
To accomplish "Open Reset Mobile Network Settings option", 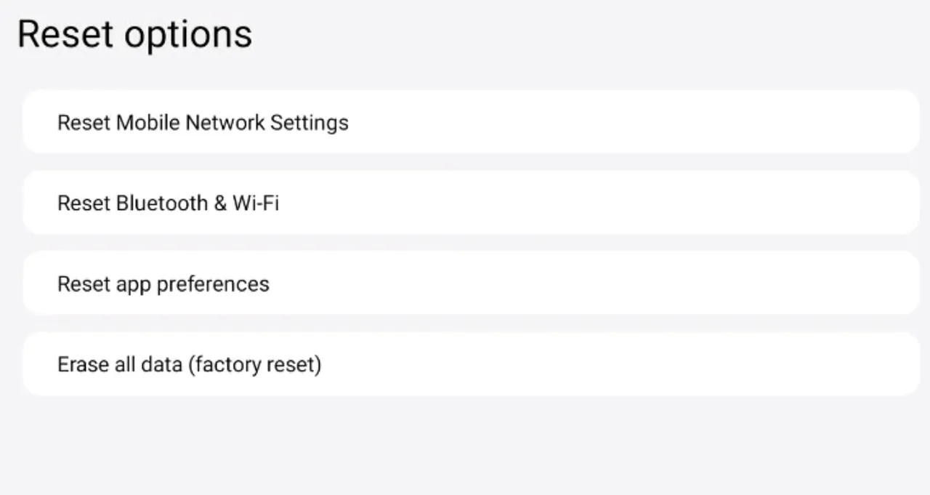I will coord(470,122).
